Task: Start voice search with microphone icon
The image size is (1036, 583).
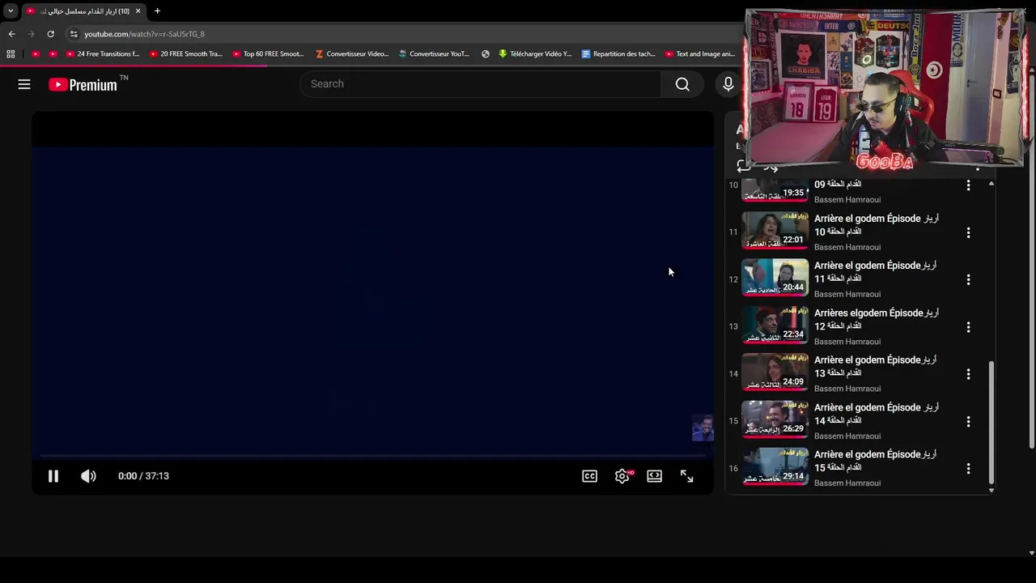Action: (x=728, y=84)
